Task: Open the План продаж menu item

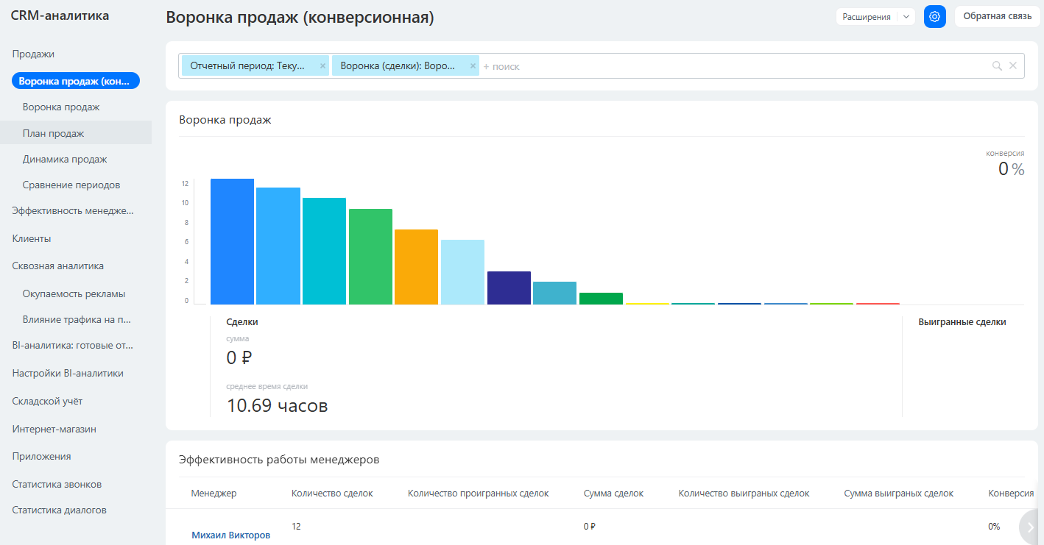Action: pos(53,133)
